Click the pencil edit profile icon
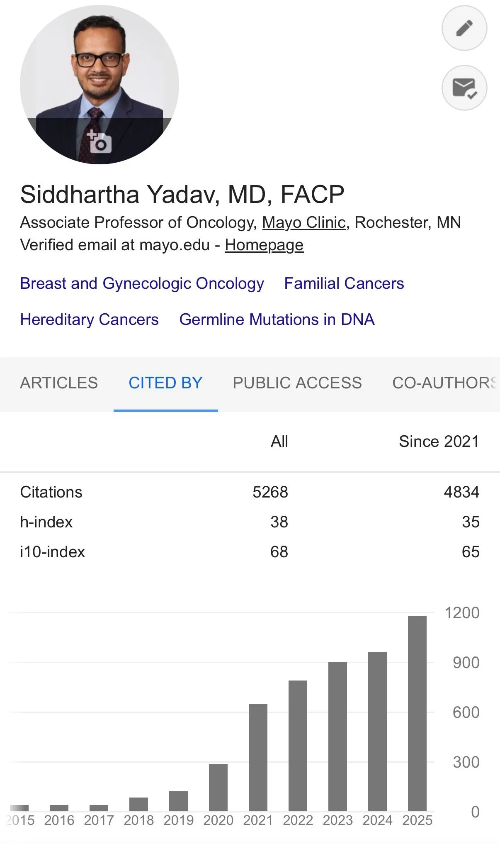The width and height of the screenshot is (500, 844). (x=464, y=28)
